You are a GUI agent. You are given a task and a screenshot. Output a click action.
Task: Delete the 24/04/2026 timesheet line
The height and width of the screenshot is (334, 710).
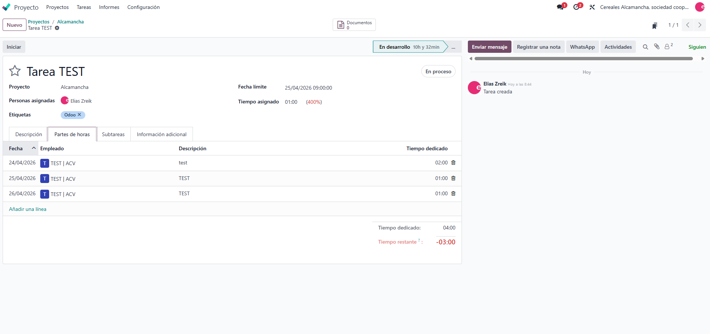point(453,163)
